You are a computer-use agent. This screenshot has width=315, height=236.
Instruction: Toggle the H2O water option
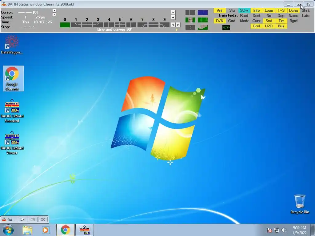[269, 26]
